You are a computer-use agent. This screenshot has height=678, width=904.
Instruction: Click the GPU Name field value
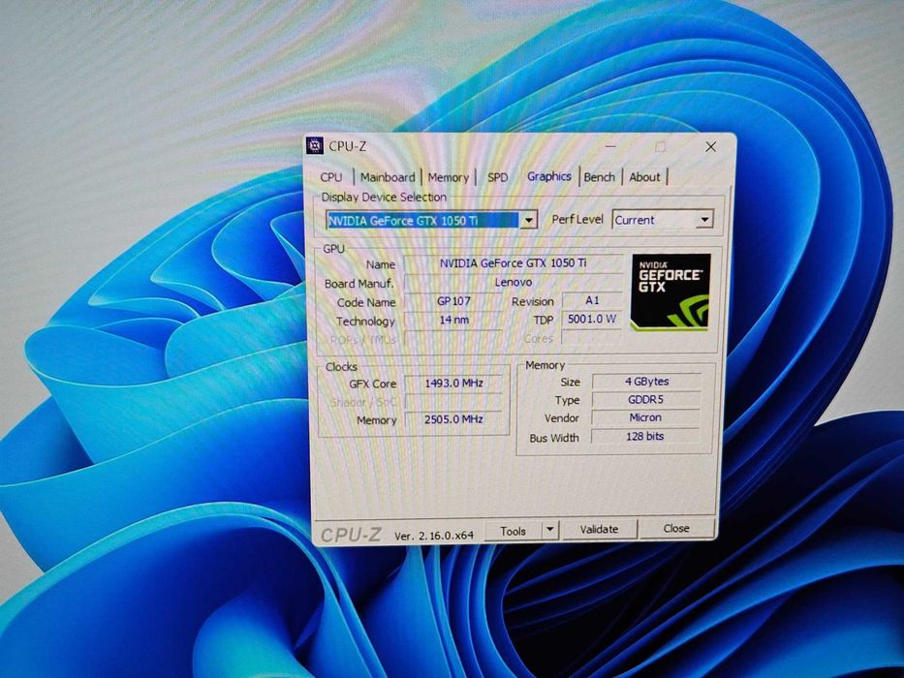(x=514, y=262)
